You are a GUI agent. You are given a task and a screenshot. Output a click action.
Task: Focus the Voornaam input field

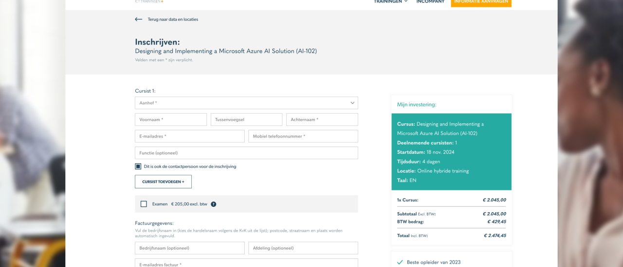tap(171, 119)
